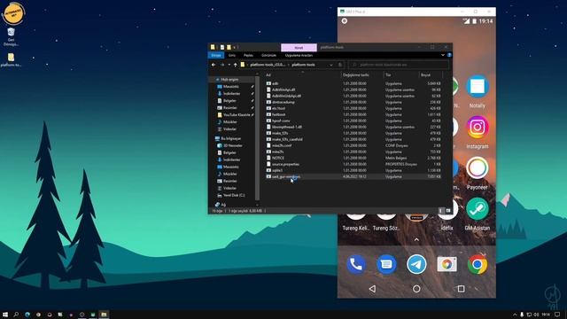Open the Uygulama Araçları tab

[299, 55]
